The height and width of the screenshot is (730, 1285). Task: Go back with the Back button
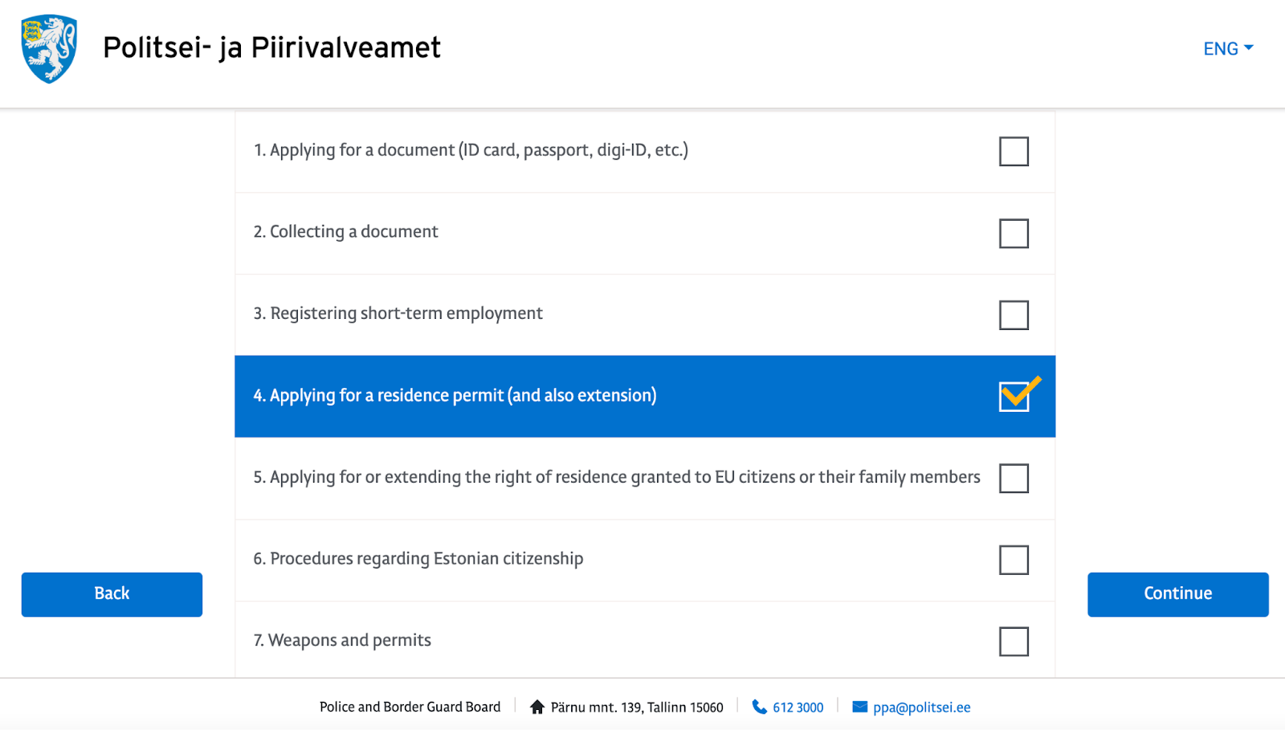tap(112, 594)
